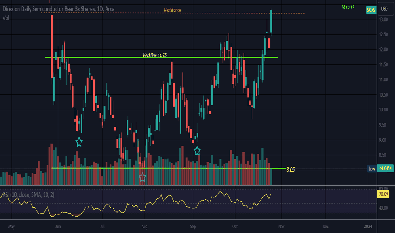The height and width of the screenshot is (233, 395).
Task: Click the SOXS ticker price label
Action: 371,10
